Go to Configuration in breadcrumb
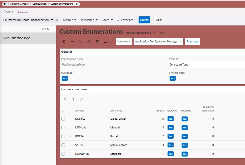The width and height of the screenshot is (245, 165). click(39, 4)
